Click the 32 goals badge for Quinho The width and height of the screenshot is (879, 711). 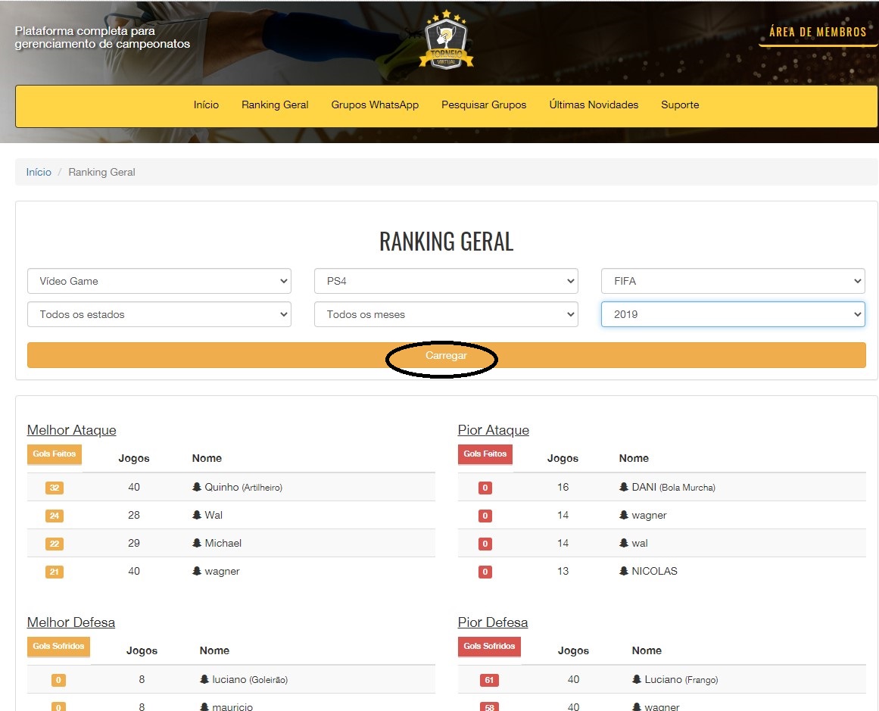pyautogui.click(x=54, y=488)
